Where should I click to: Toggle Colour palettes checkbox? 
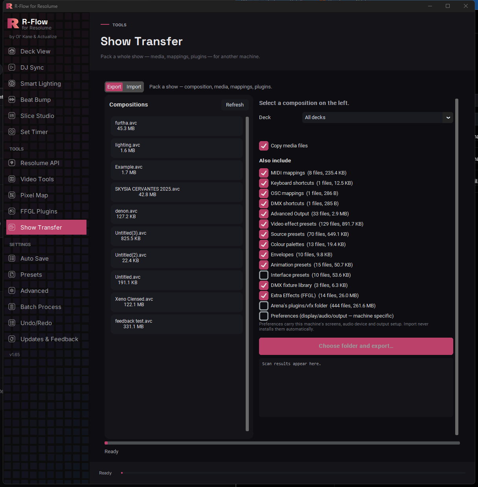[x=264, y=244]
